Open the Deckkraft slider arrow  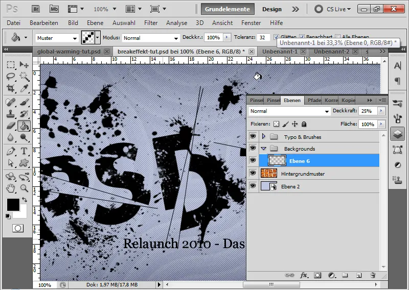[381, 111]
